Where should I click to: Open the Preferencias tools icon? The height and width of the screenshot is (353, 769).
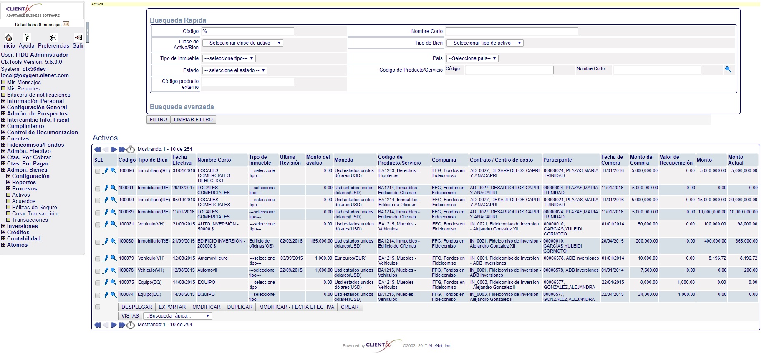[x=53, y=38]
